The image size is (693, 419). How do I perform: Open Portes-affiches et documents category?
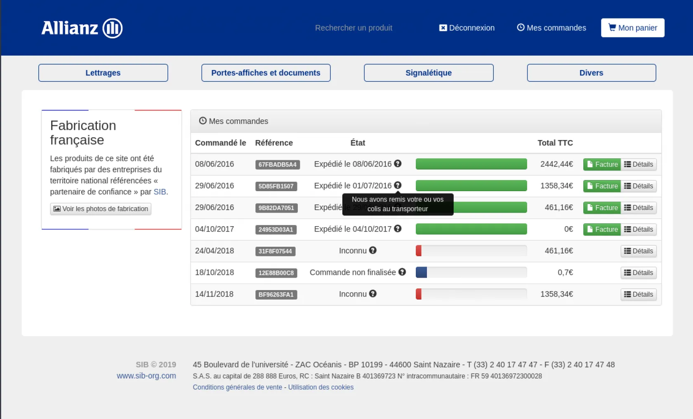pyautogui.click(x=266, y=73)
